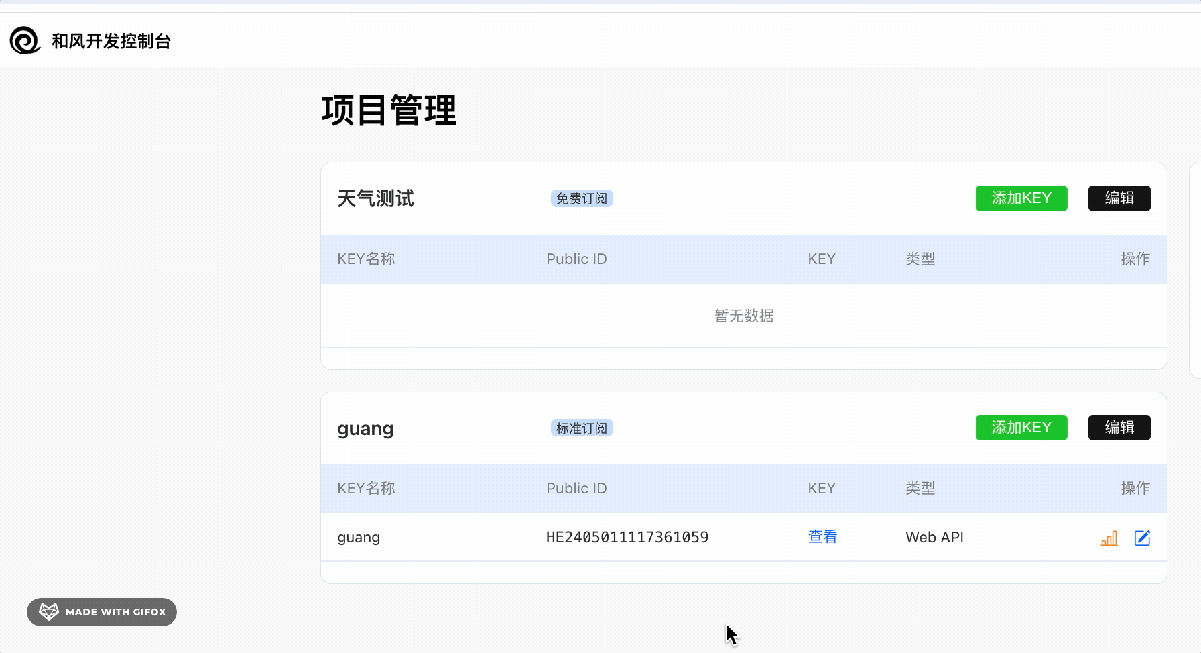Viewport: 1201px width, 653px height.
Task: Select the 免费订阅 subscription badge
Action: coord(582,199)
